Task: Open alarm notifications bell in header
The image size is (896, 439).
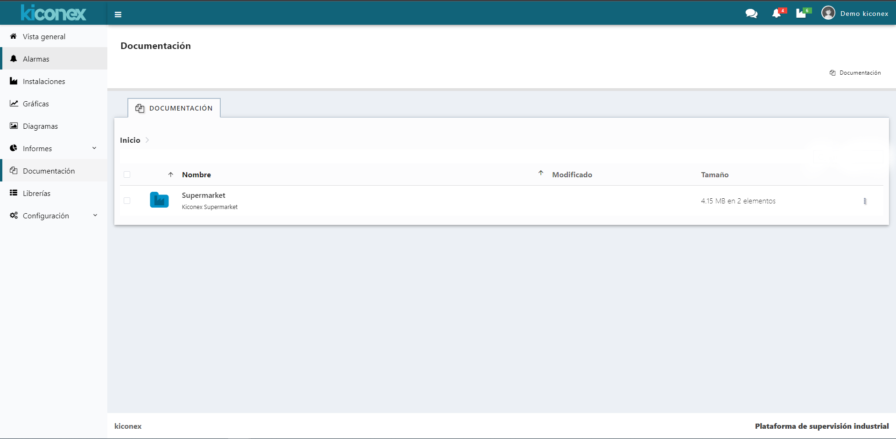Action: pos(777,14)
